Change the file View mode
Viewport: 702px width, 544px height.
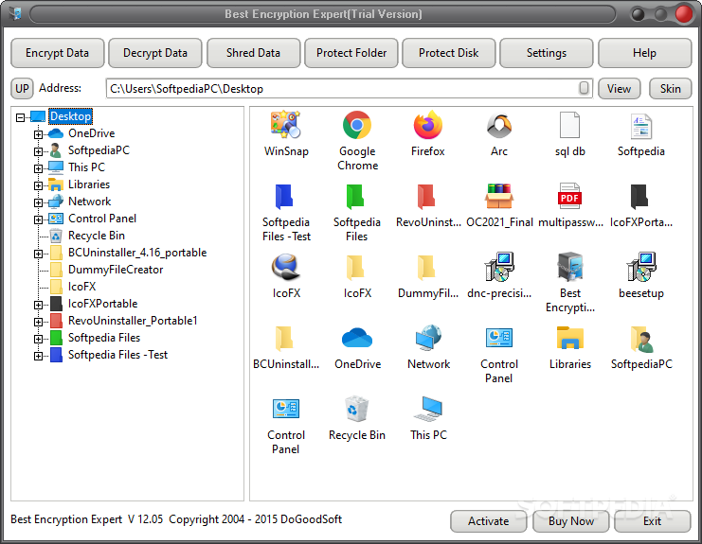point(620,89)
